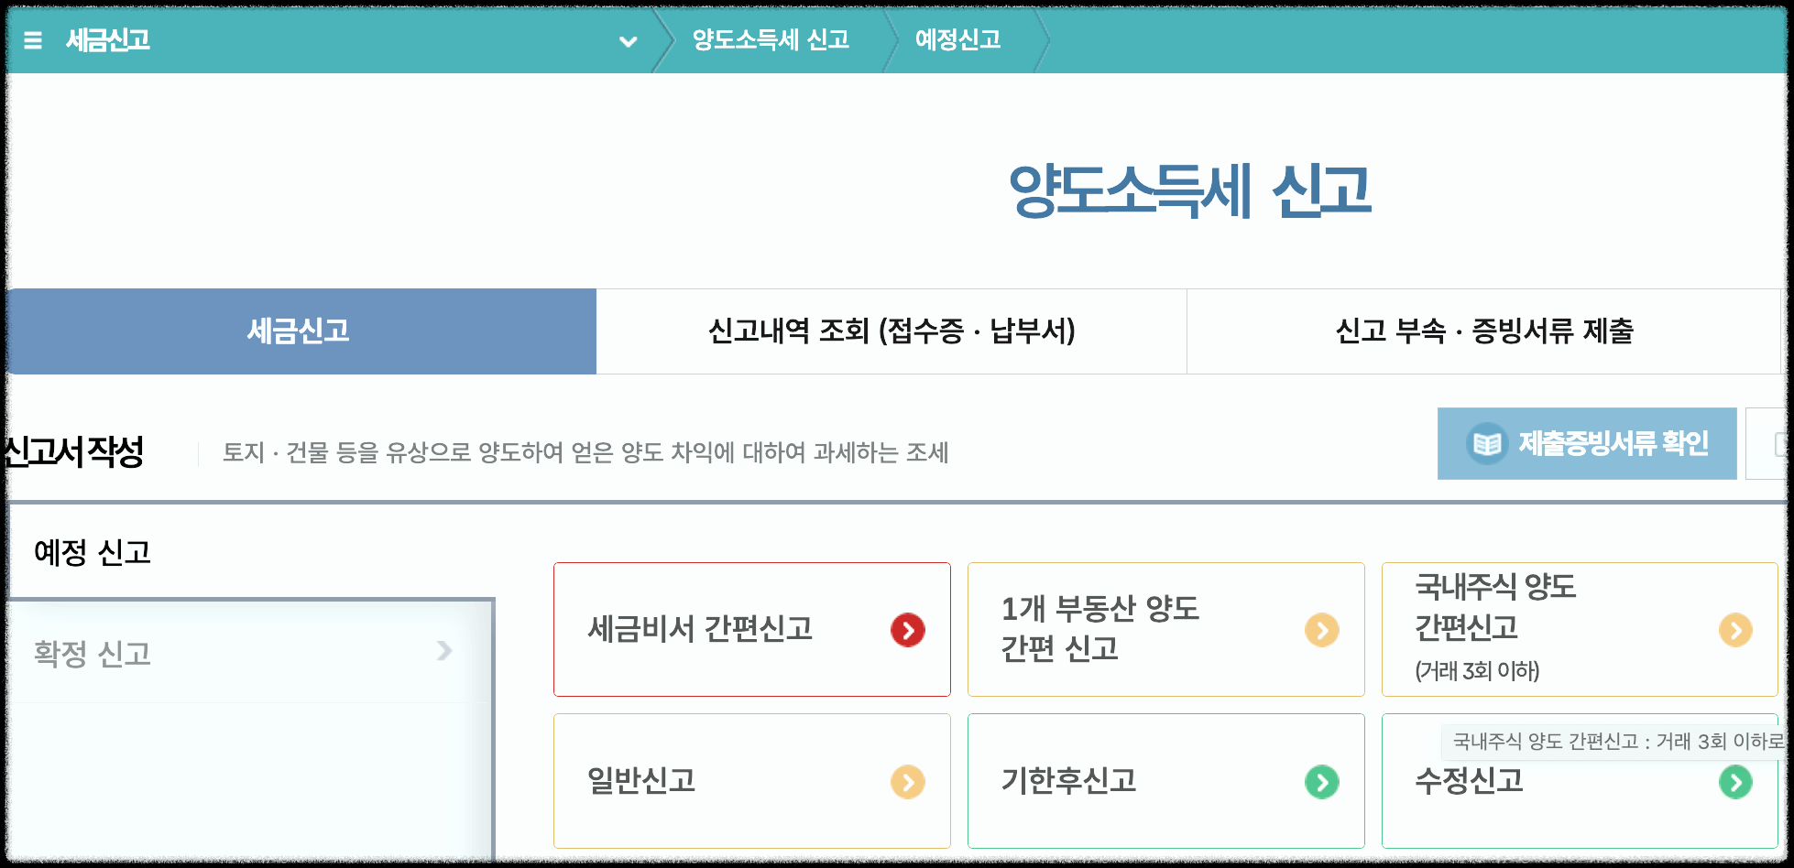Expand the 확정 신고 section
This screenshot has width=1794, height=868.
coord(247,652)
